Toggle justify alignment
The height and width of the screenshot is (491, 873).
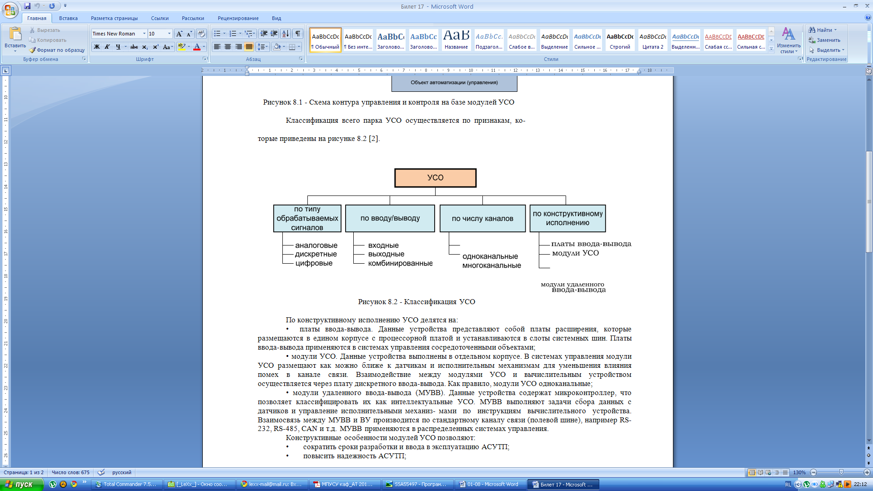[x=249, y=47]
